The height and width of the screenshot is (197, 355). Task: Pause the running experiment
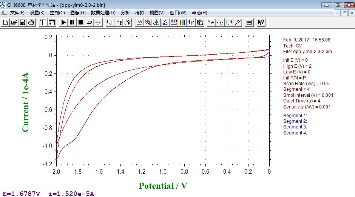(x=72, y=22)
